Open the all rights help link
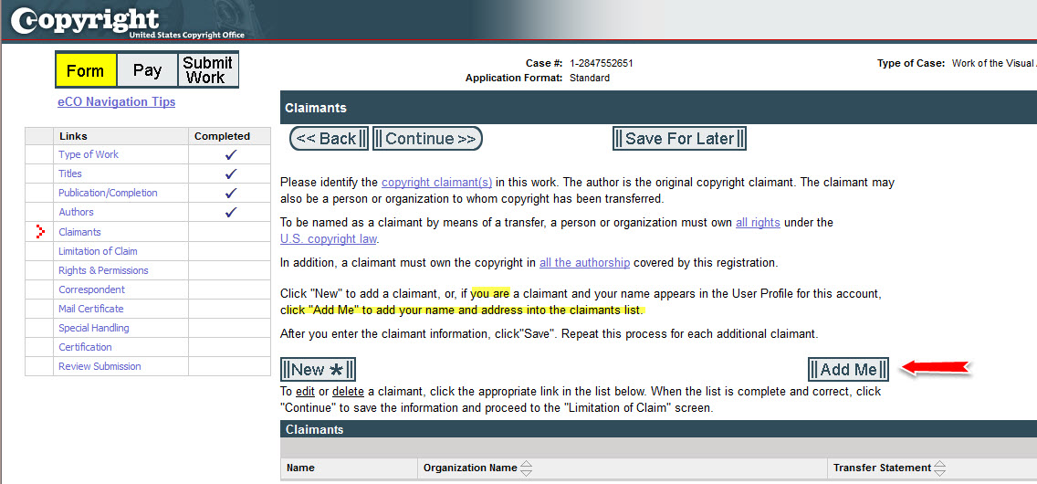This screenshot has width=1037, height=484. click(758, 223)
